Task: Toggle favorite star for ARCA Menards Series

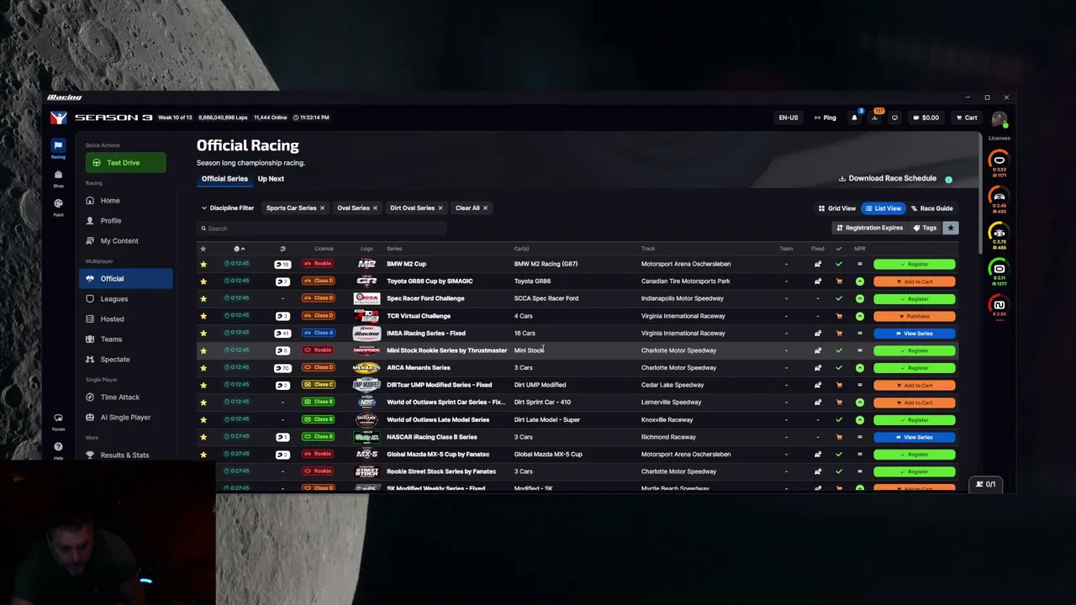Action: click(x=203, y=367)
